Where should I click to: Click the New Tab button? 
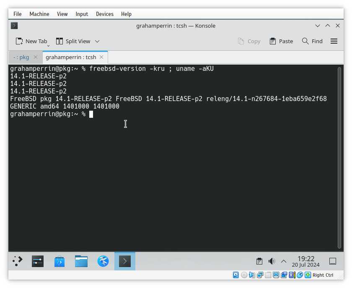click(32, 41)
